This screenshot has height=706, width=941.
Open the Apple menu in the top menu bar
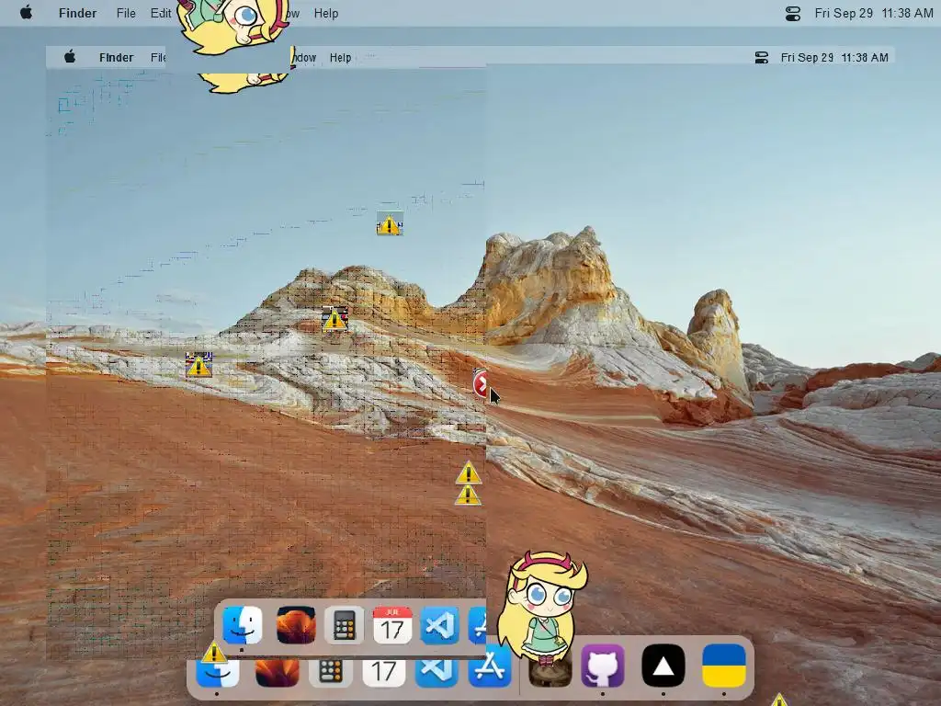(x=26, y=13)
